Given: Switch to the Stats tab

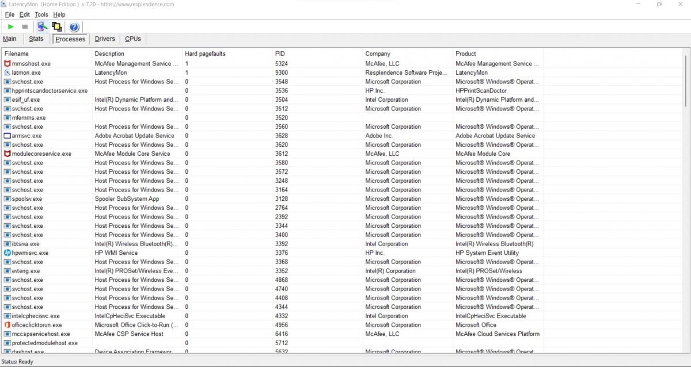Looking at the screenshot, I should (x=36, y=39).
